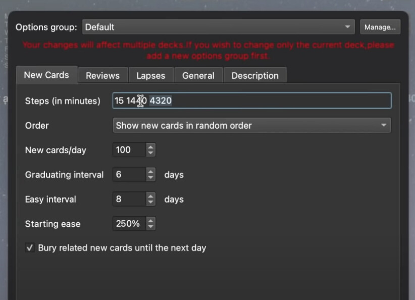Increase Starting ease with up arrow

click(150, 221)
